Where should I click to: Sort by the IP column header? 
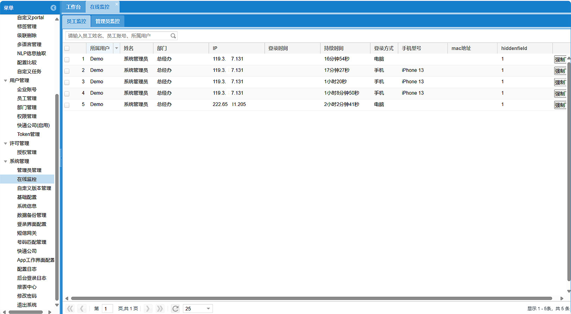(x=237, y=48)
